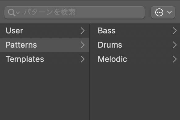The height and width of the screenshot is (120, 180).
Task: Open the Melodic patterns category
Action: coord(135,59)
